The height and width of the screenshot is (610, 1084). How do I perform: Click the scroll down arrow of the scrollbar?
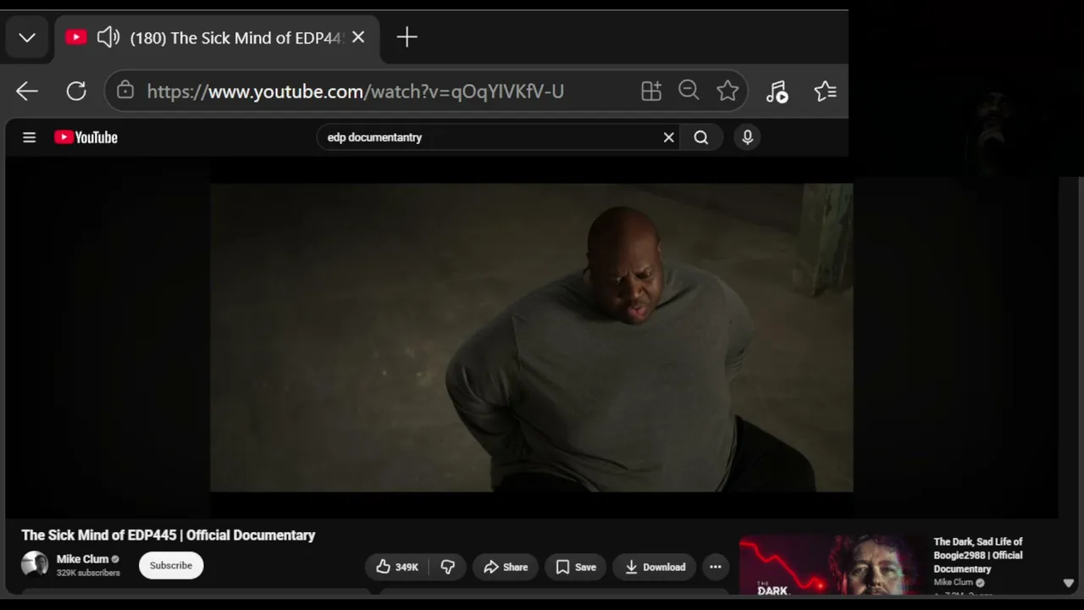pos(1069,583)
